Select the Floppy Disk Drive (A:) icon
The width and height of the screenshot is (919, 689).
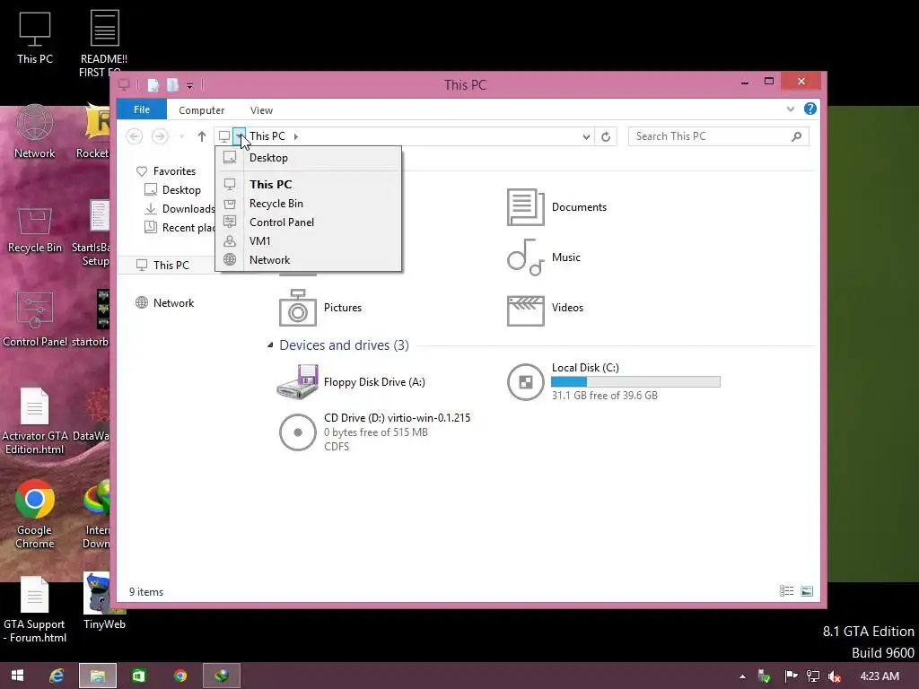coord(298,381)
